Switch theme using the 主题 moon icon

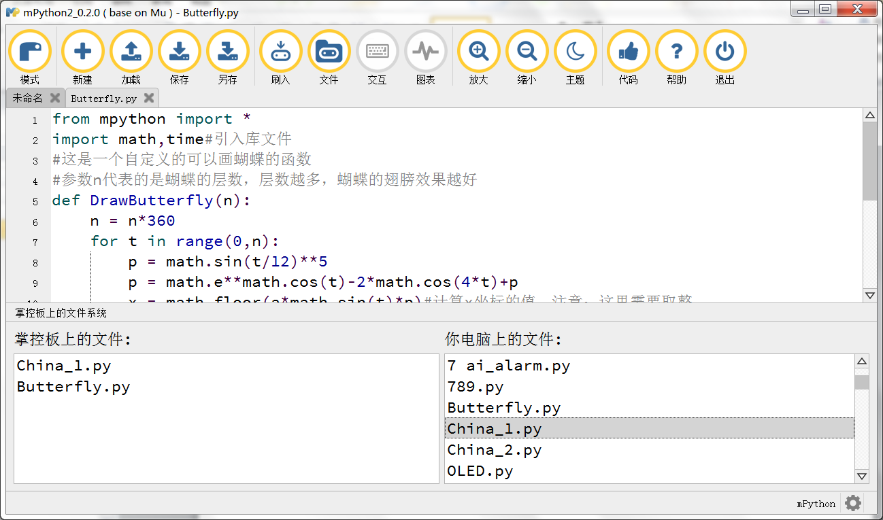(575, 52)
